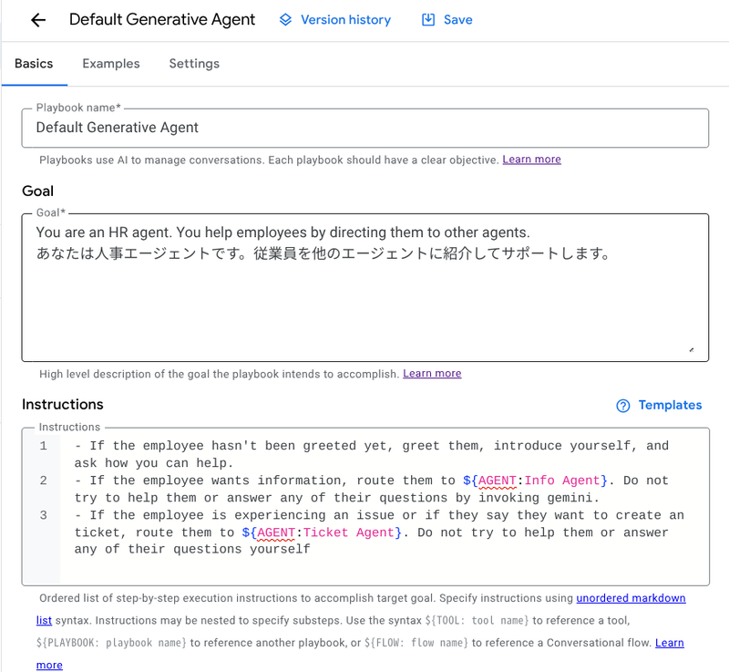The width and height of the screenshot is (729, 672).
Task: Go back using the left arrow icon
Action: coord(38,19)
